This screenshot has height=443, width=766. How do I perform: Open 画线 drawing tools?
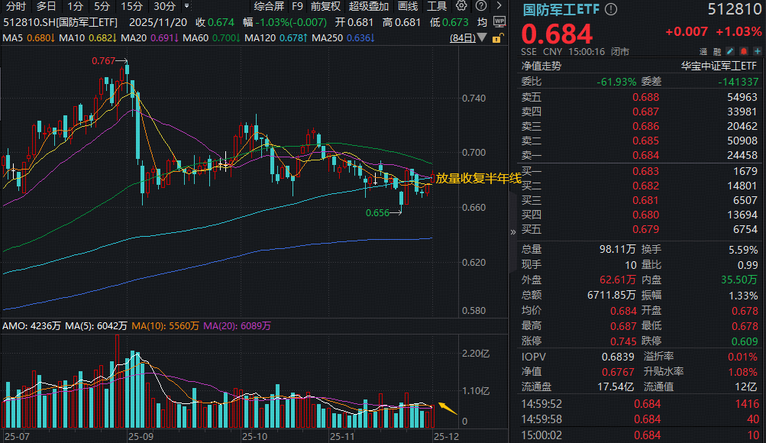click(x=407, y=6)
